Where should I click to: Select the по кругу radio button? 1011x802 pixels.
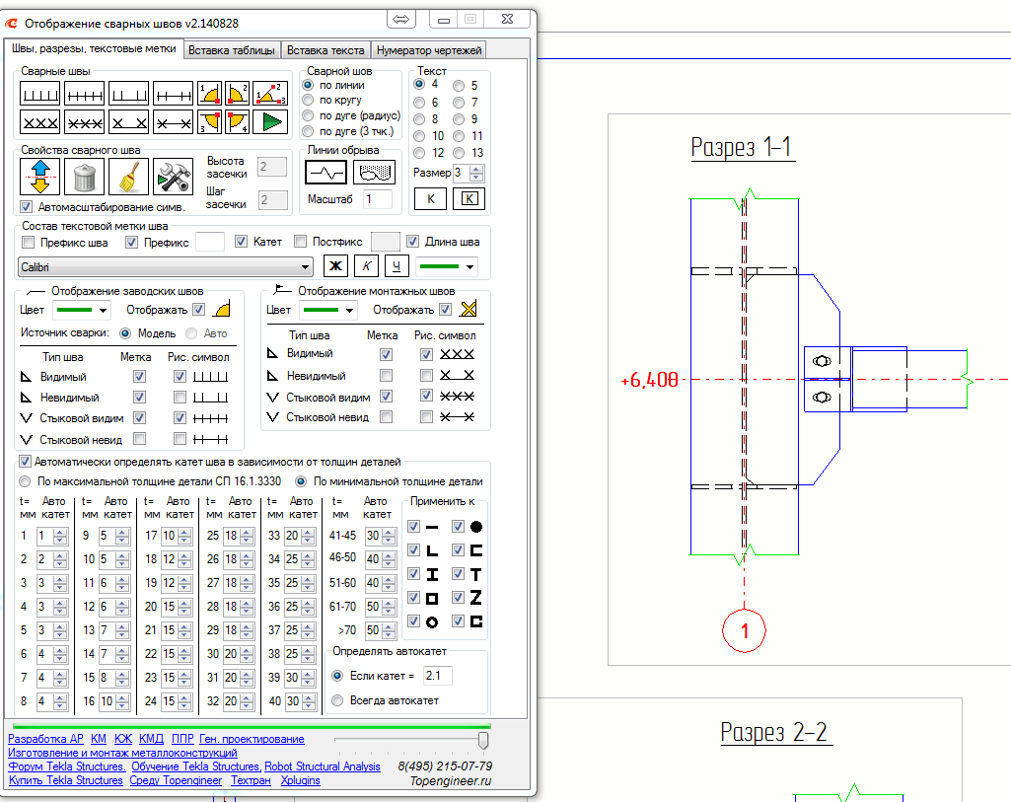pyautogui.click(x=309, y=100)
